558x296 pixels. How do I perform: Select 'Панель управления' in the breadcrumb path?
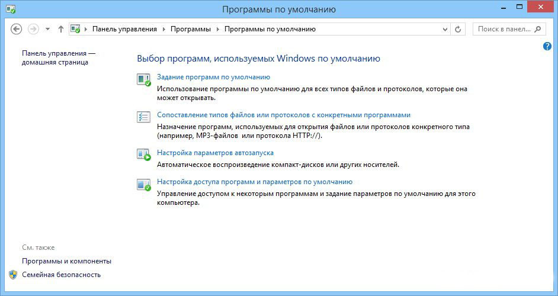point(124,29)
